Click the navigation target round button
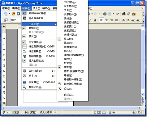The image size is (147, 117). pos(143,101)
